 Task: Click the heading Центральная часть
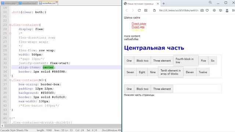pyautogui.click(x=154, y=48)
